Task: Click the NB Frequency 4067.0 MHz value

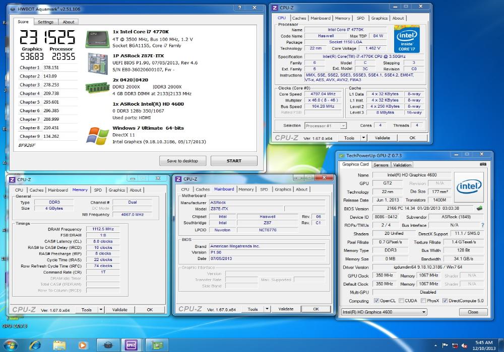Action: click(133, 215)
